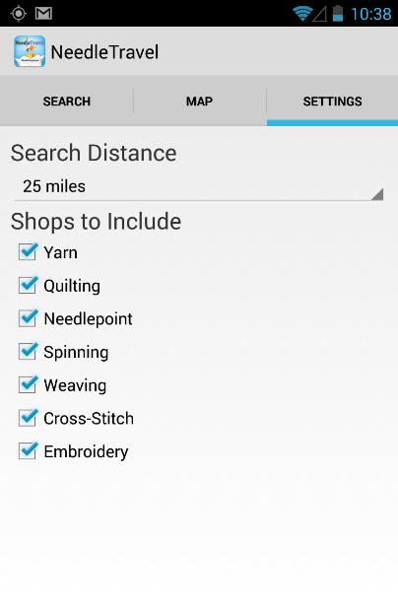Screen dimensions: 398x613
Task: Switch to the MAP tab
Action: 199,102
